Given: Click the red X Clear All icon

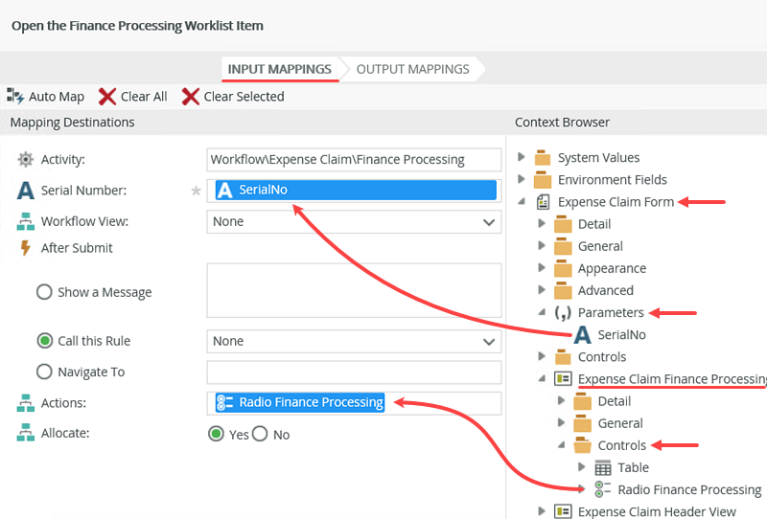Looking at the screenshot, I should coord(107,97).
